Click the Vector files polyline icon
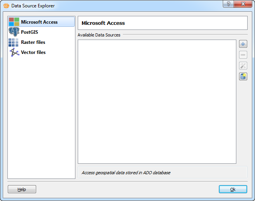The height and width of the screenshot is (201, 255). [14, 52]
